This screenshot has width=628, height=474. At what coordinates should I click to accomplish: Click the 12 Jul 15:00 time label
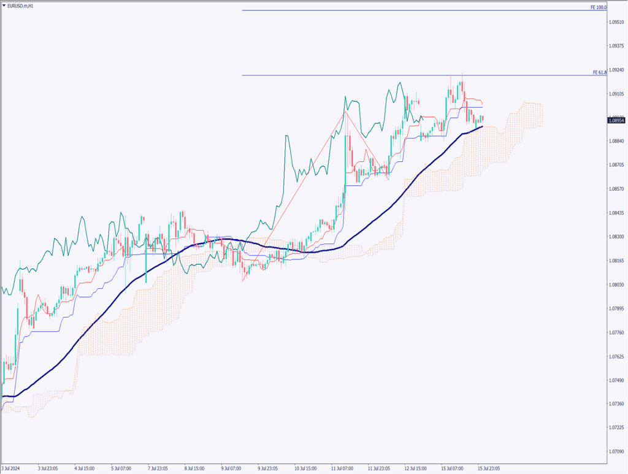pos(416,467)
